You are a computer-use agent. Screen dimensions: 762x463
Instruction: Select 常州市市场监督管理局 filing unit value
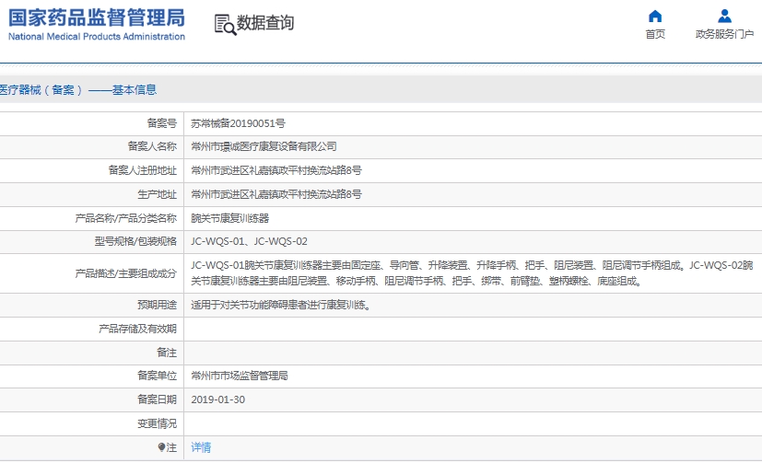click(x=239, y=376)
